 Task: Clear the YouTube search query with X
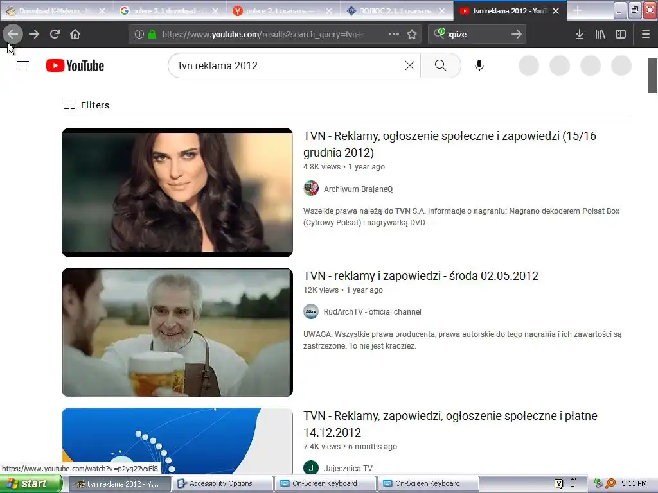409,65
